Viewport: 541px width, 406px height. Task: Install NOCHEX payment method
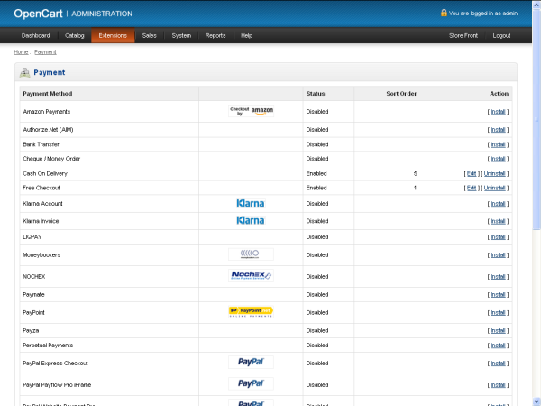coord(498,277)
